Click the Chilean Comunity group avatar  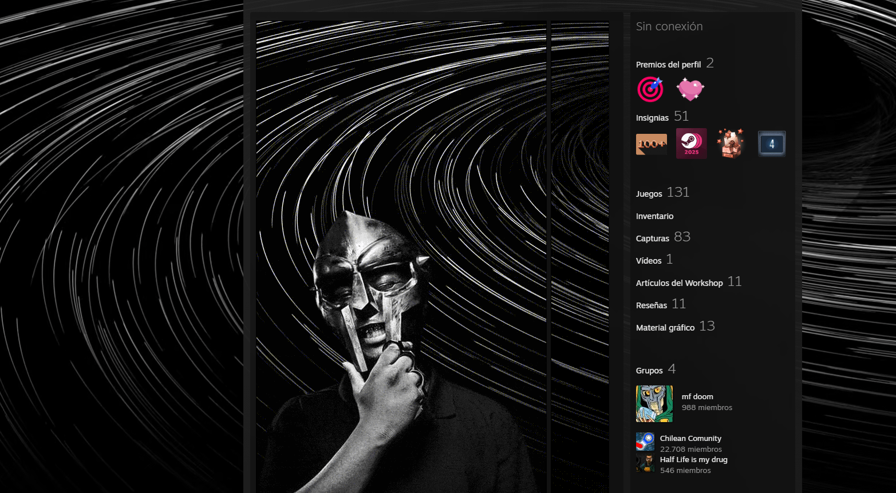(645, 442)
